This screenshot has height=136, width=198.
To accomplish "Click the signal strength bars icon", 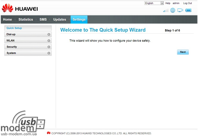I will point(166,11).
